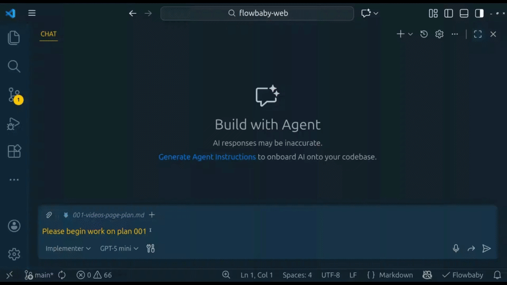Image resolution: width=507 pixels, height=285 pixels.
Task: Send the chat message
Action: coord(486,249)
